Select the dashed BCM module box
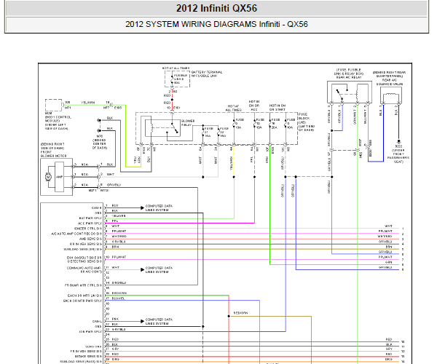 pos(53,105)
